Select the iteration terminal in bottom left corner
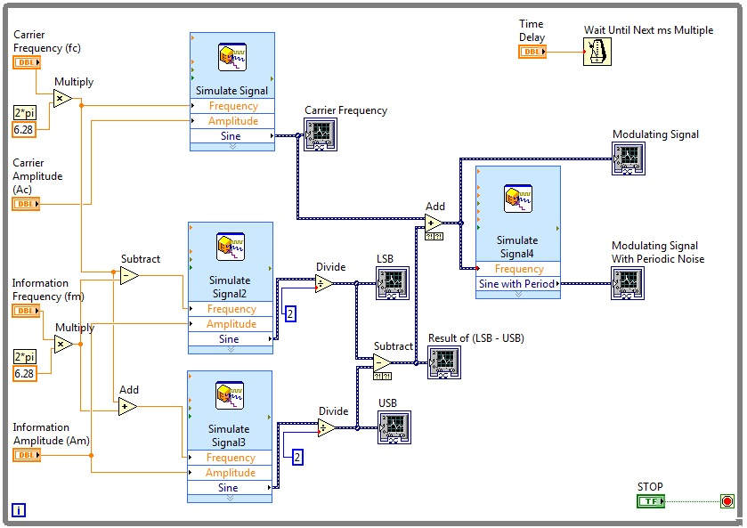The image size is (747, 528). click(x=20, y=510)
